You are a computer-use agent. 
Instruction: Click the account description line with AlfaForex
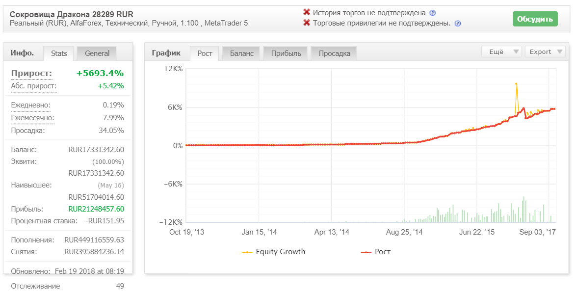coord(129,23)
